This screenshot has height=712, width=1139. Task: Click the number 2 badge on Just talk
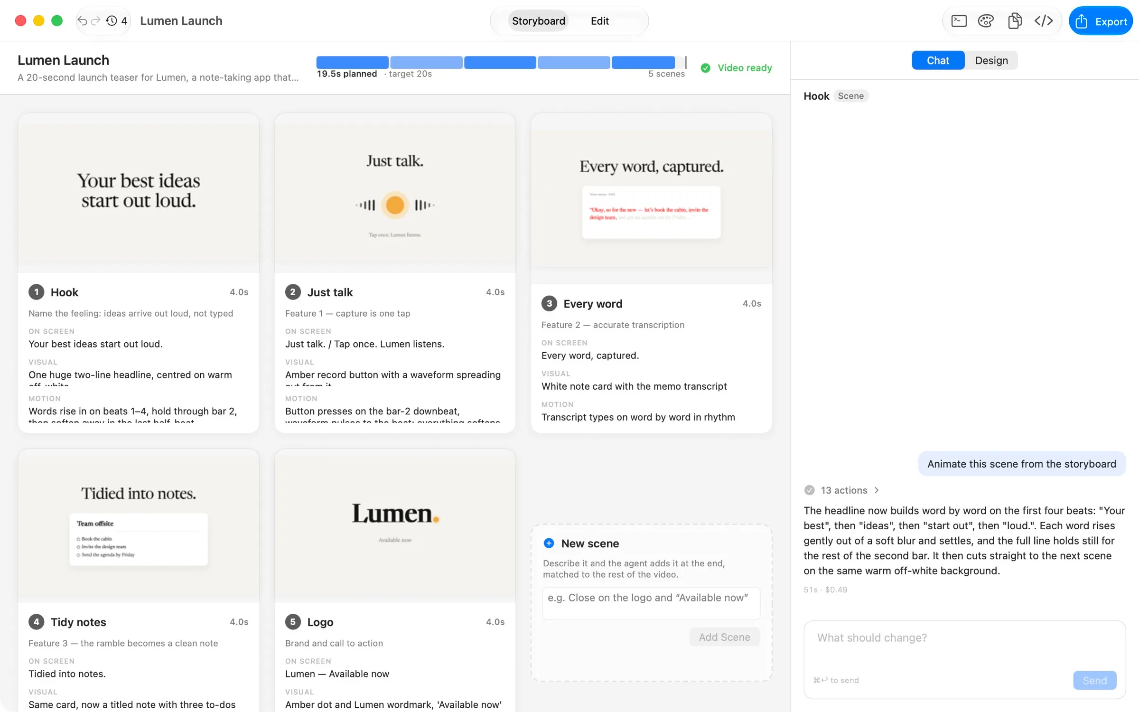[293, 292]
